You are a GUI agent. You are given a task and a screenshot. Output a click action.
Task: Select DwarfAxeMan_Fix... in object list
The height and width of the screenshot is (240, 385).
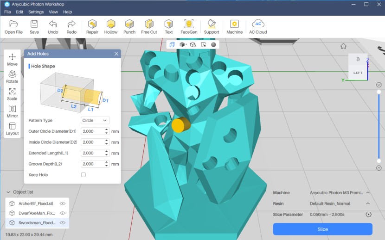(37, 213)
